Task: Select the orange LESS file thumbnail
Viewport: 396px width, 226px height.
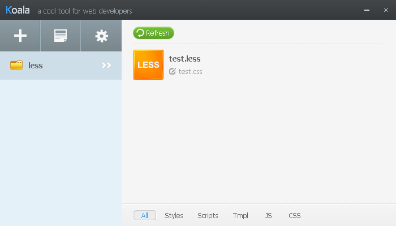Action: click(148, 65)
